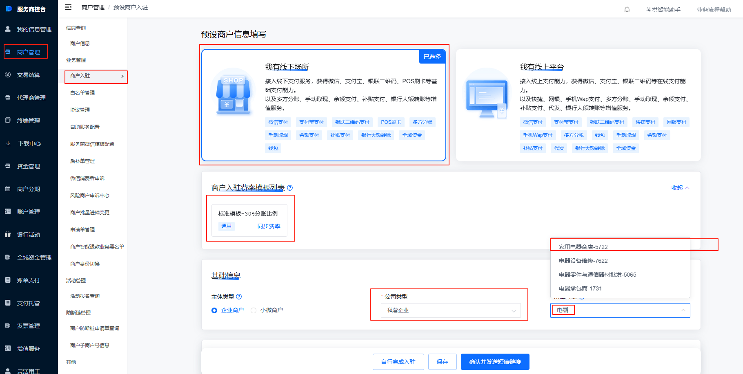Open 风险商户申诉中心 menu entry

(x=90, y=195)
